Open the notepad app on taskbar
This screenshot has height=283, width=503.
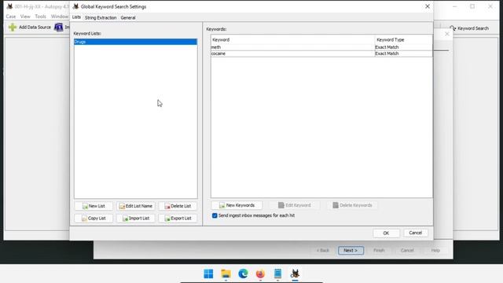tap(277, 274)
